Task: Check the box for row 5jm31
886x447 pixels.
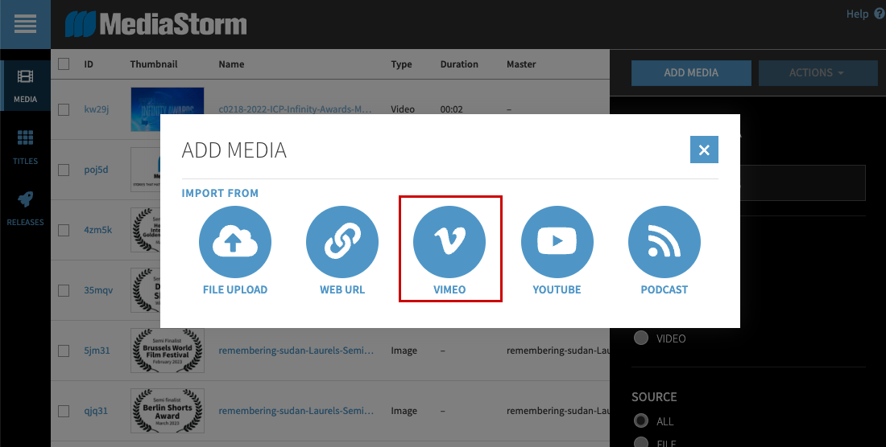Action: point(64,351)
